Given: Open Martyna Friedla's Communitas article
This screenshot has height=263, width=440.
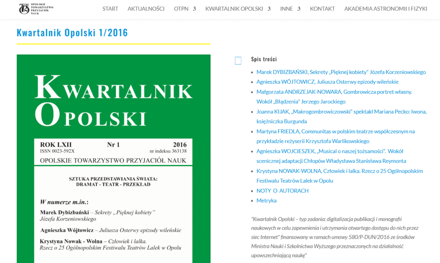Looking at the screenshot, I should click(x=335, y=131).
